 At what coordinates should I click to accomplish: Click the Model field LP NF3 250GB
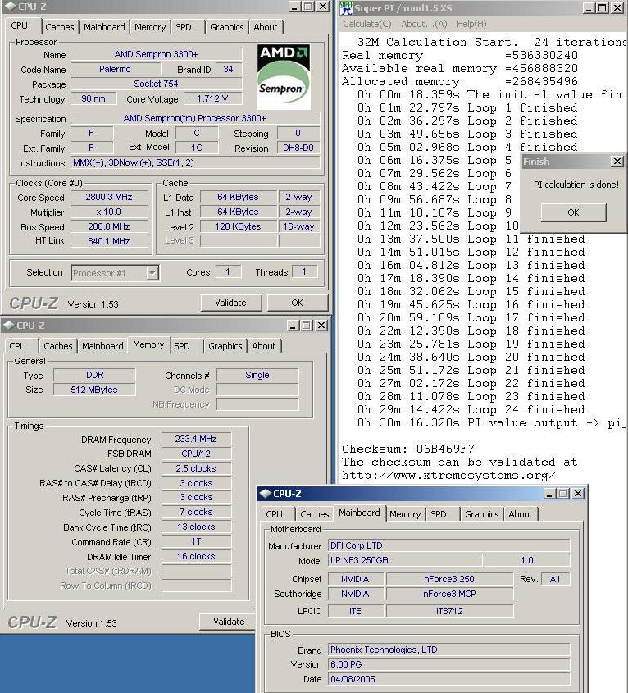405,560
